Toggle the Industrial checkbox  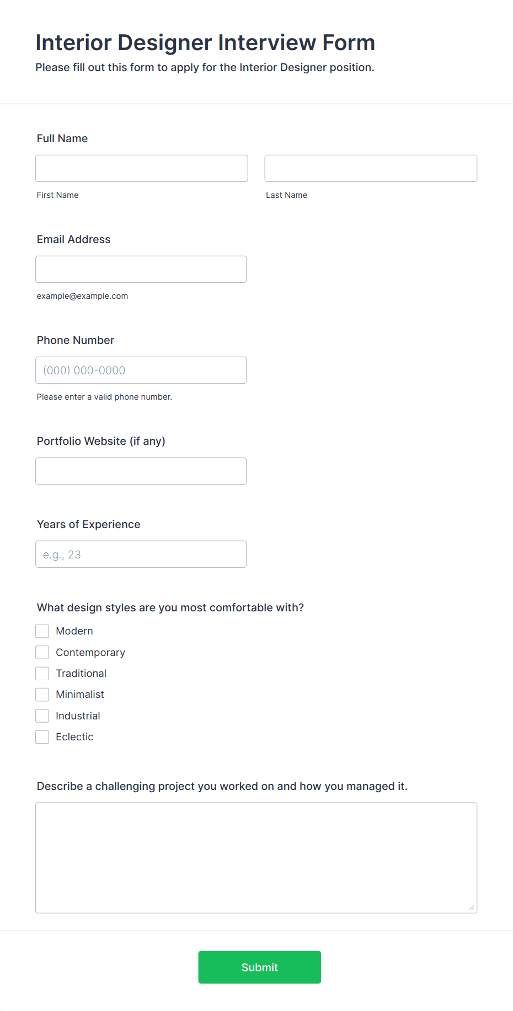click(x=42, y=716)
